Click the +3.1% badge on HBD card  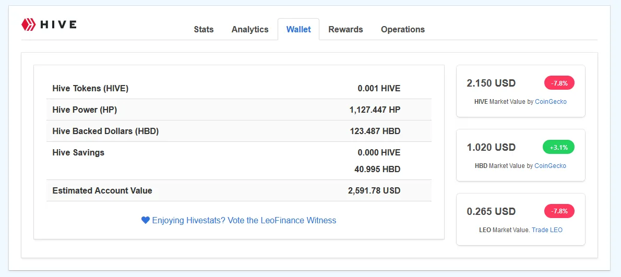tap(558, 147)
